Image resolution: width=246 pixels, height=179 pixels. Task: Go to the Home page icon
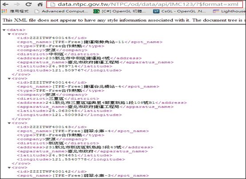40,4
